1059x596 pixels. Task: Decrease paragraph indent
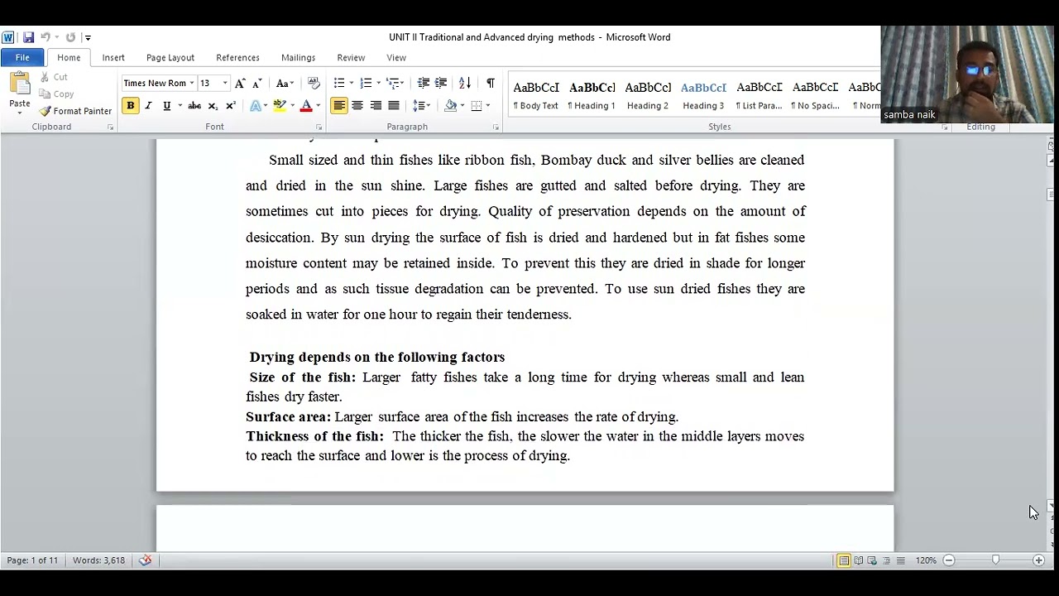click(424, 83)
